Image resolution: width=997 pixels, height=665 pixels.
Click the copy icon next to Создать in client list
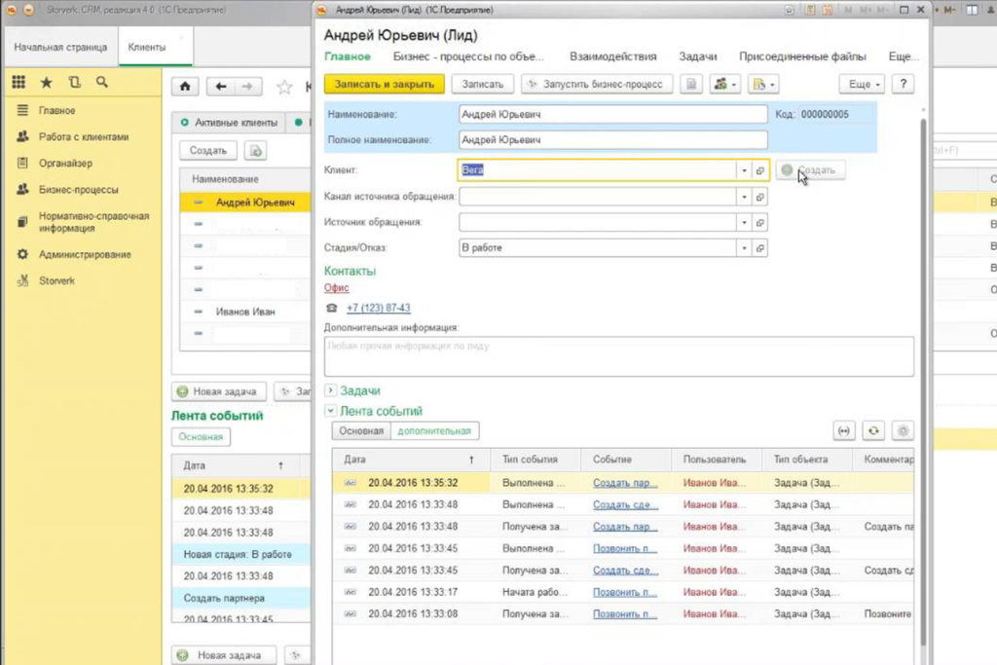(256, 151)
